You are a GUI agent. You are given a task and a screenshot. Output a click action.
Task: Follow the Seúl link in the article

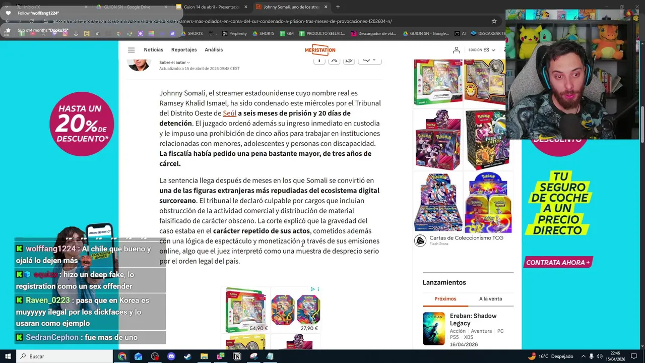(x=229, y=113)
